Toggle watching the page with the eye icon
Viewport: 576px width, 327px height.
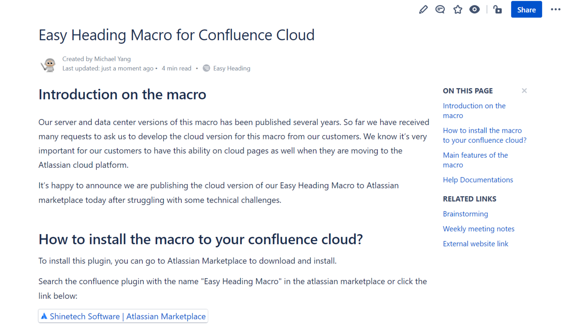[475, 9]
